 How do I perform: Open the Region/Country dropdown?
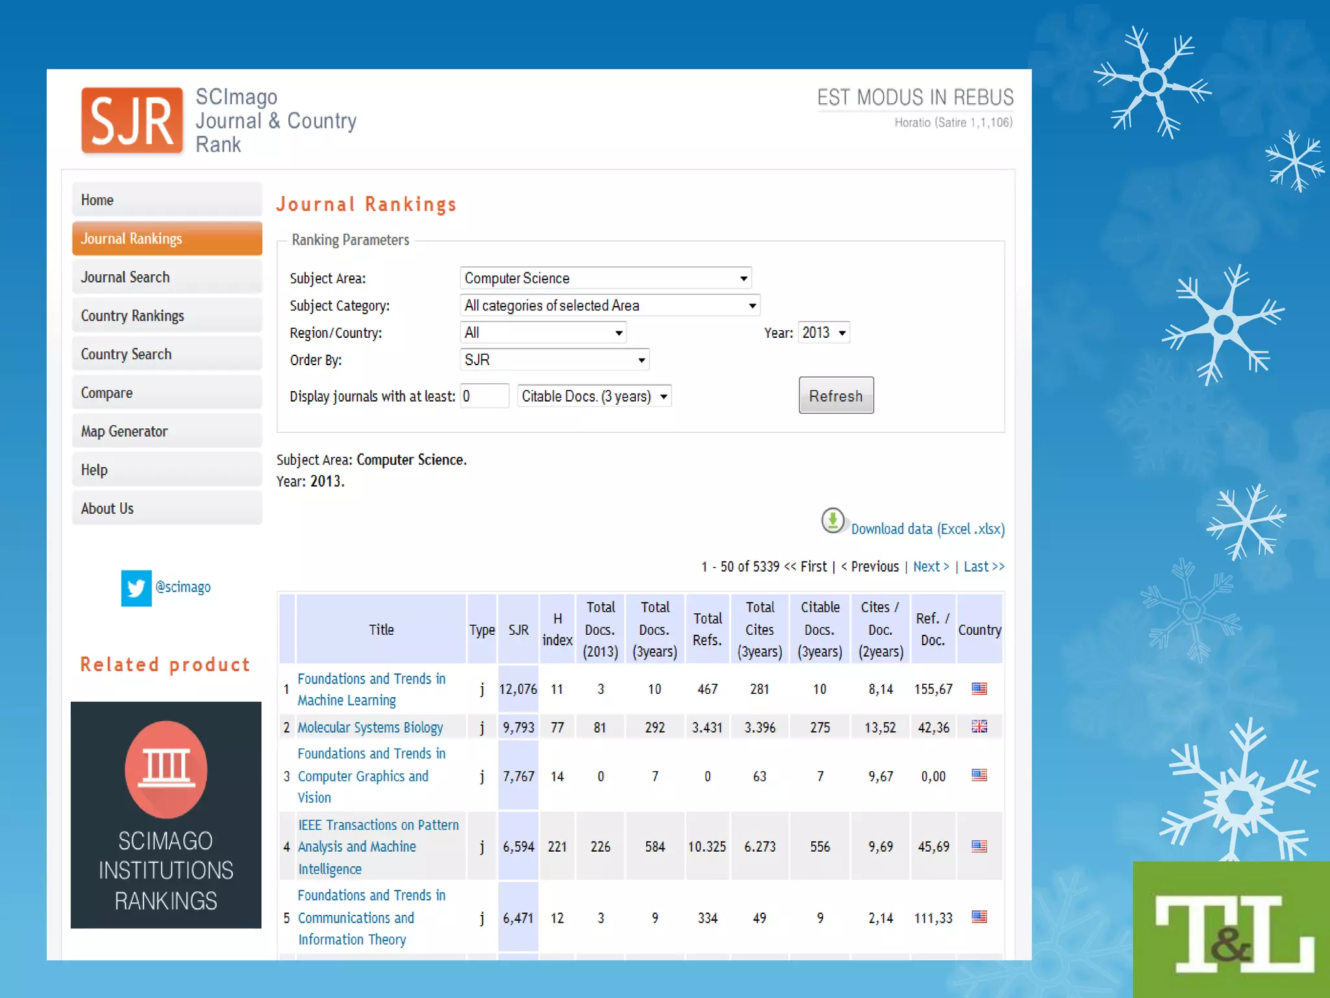[543, 333]
